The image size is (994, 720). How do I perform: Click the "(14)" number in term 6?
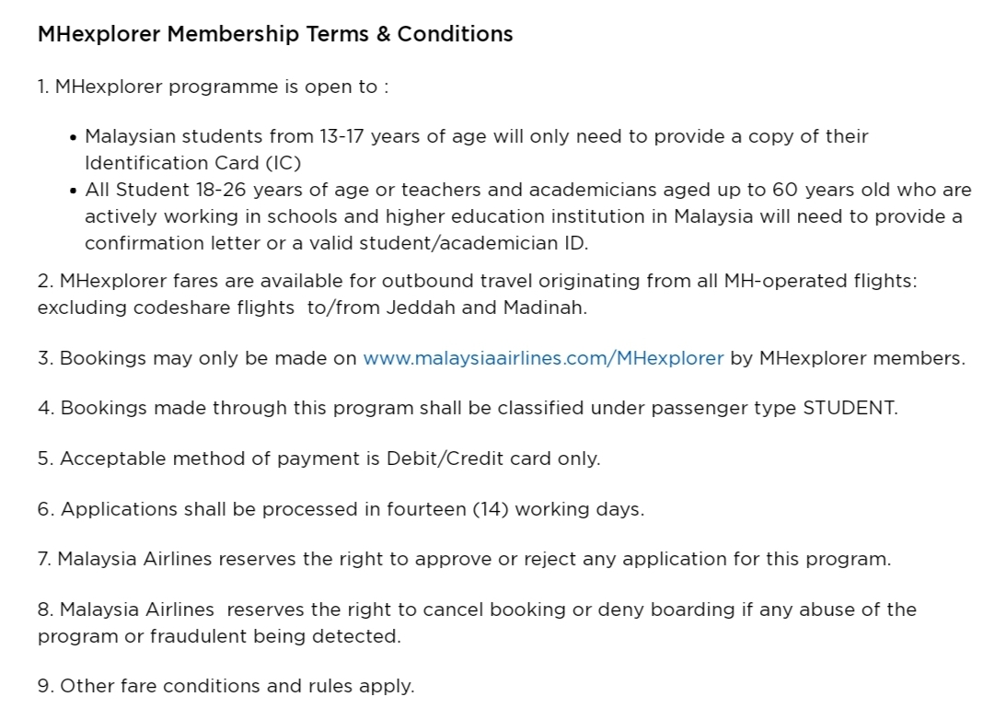[x=491, y=509]
